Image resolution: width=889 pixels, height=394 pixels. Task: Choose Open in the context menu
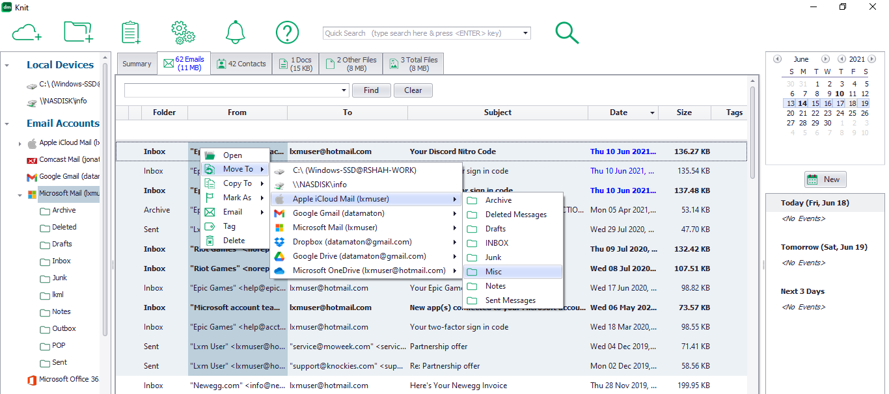point(235,155)
